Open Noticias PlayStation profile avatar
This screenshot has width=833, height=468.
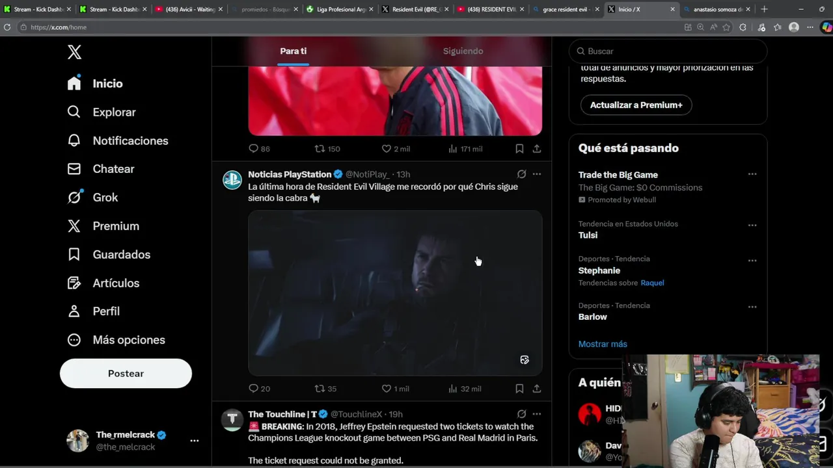tap(232, 179)
